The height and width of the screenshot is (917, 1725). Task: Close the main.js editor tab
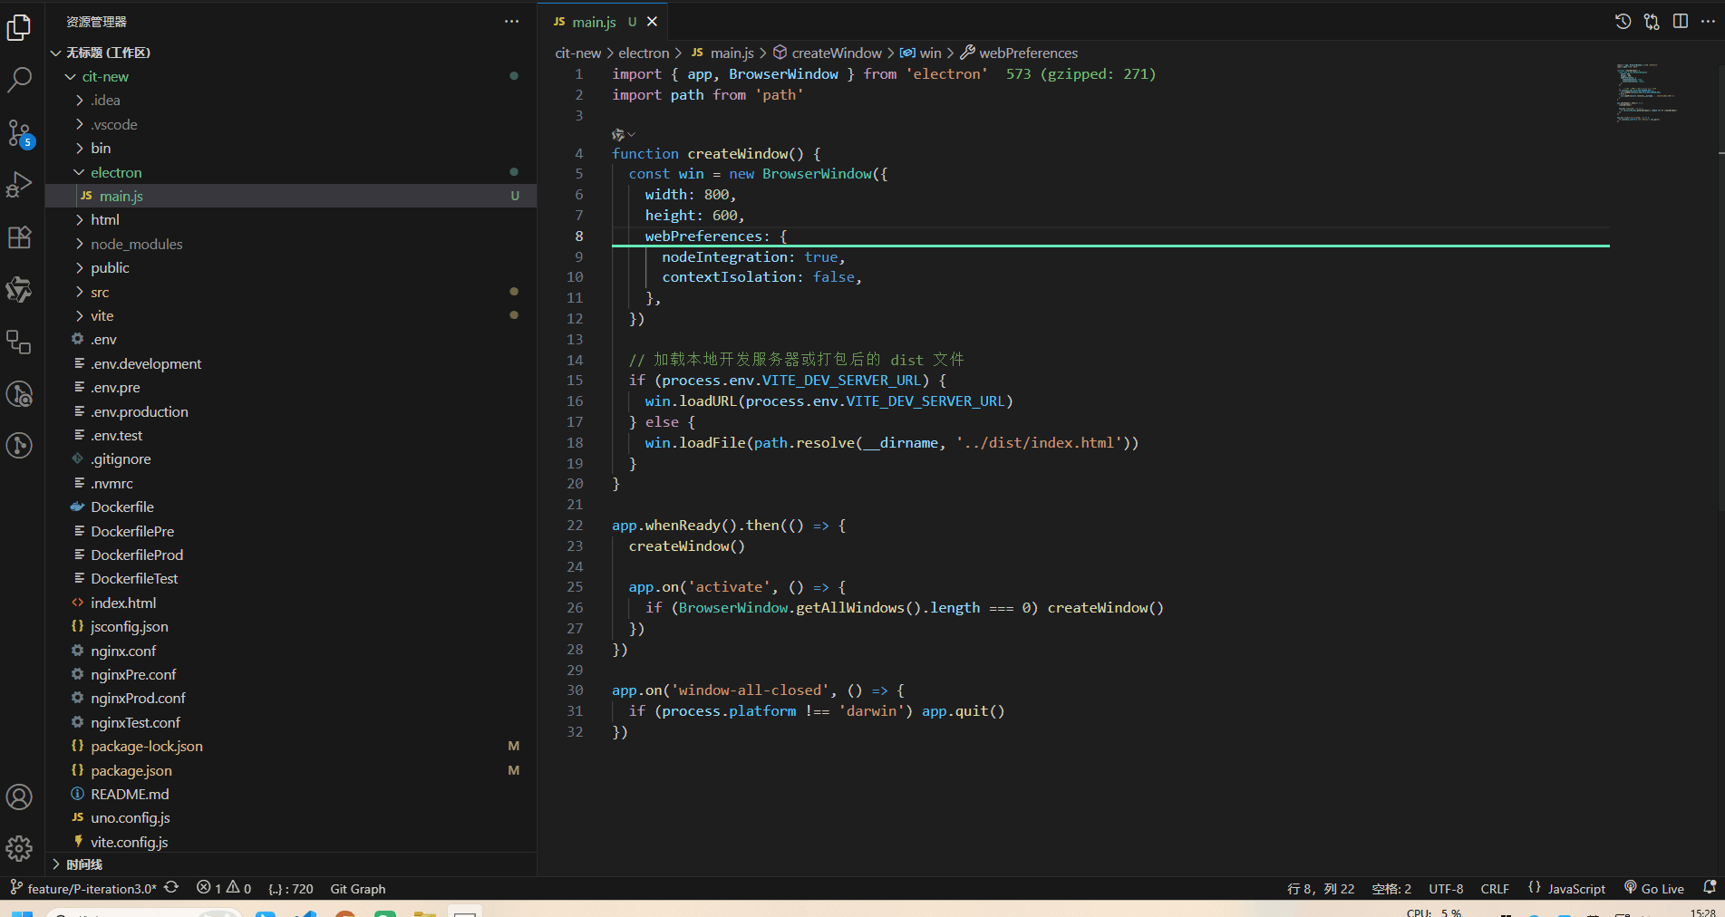(x=652, y=22)
